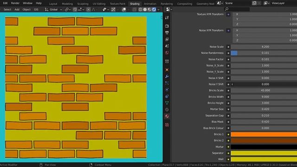The height and width of the screenshot is (167, 297).
Task: Switch viewport to Wireframe shading
Action: click(140, 9)
